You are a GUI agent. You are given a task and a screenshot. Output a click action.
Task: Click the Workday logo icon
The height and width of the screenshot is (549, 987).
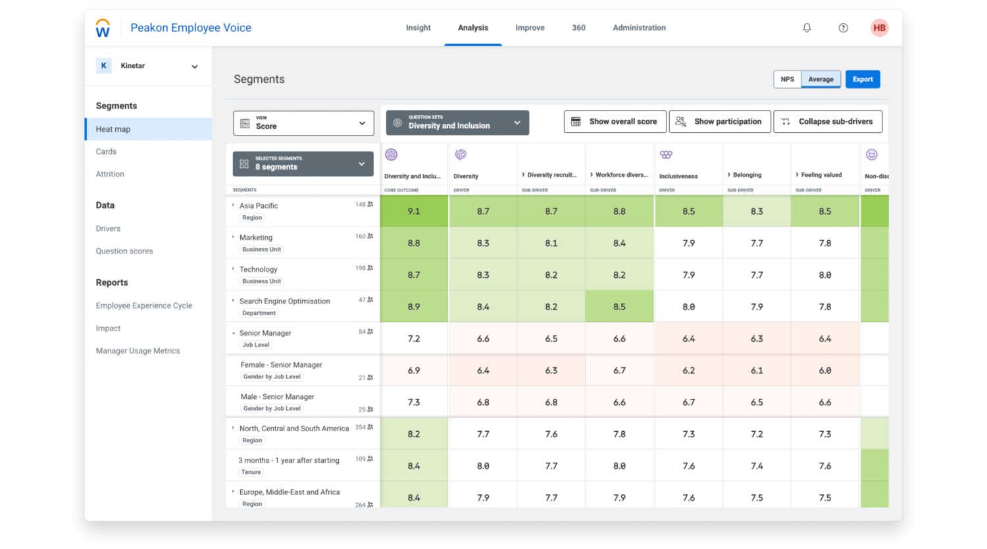(103, 28)
